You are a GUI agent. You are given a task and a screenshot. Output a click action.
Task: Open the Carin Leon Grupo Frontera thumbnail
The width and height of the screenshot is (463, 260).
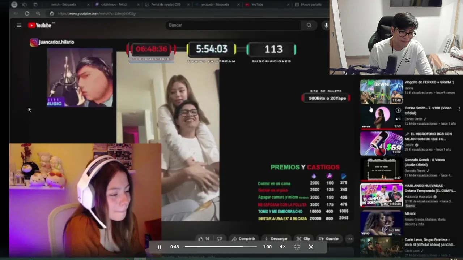pos(381,247)
